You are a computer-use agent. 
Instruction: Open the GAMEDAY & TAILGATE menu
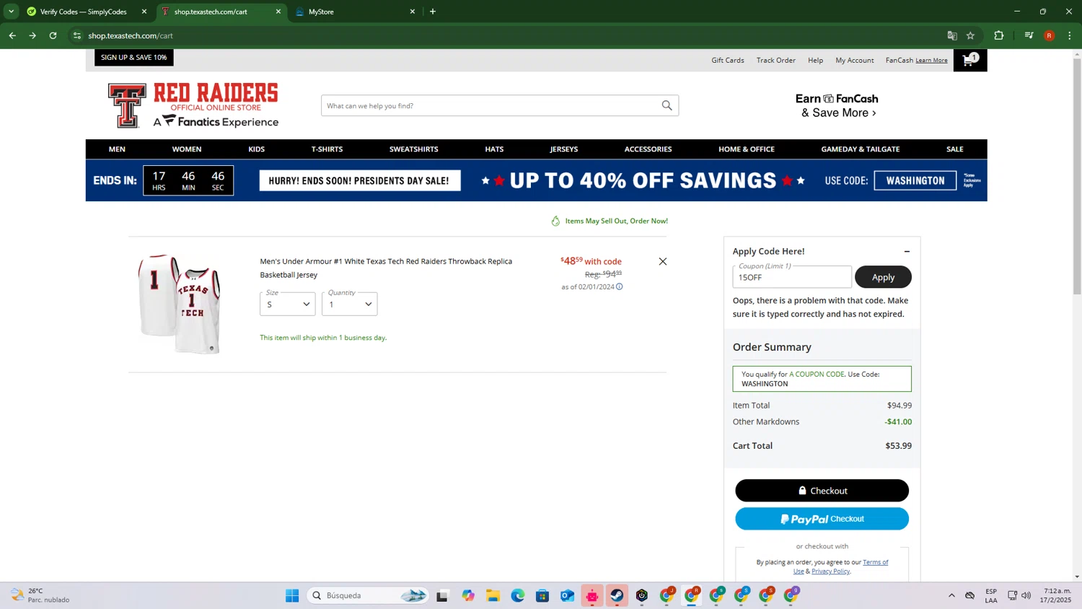[861, 149]
